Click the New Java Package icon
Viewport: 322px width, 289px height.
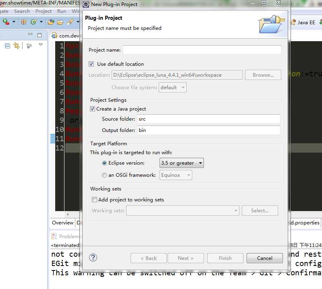(24, 22)
